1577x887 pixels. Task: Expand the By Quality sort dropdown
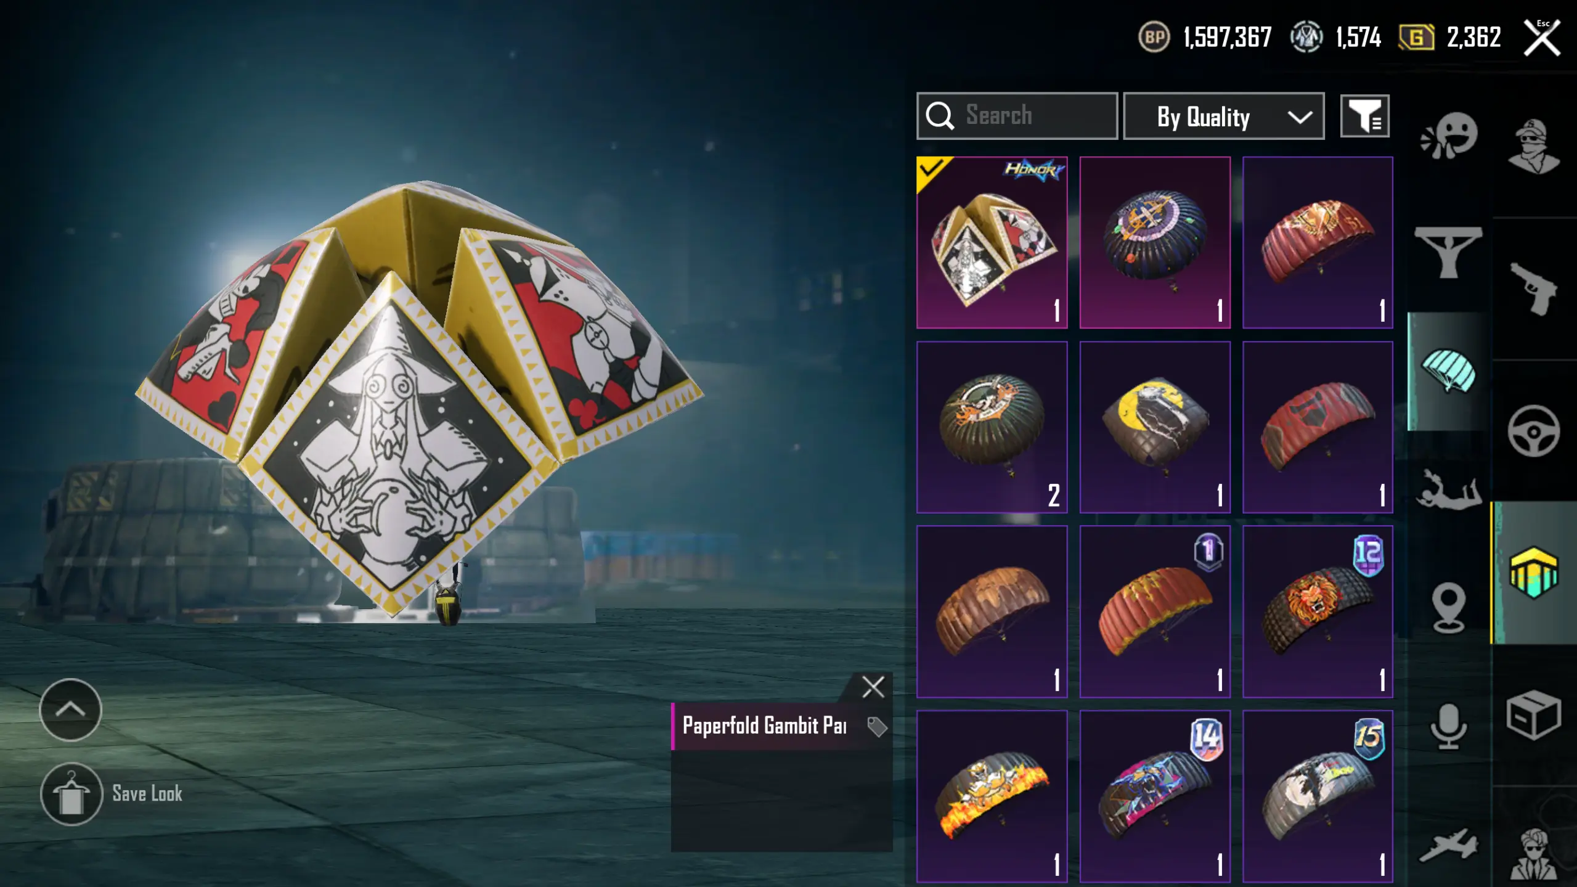point(1223,116)
